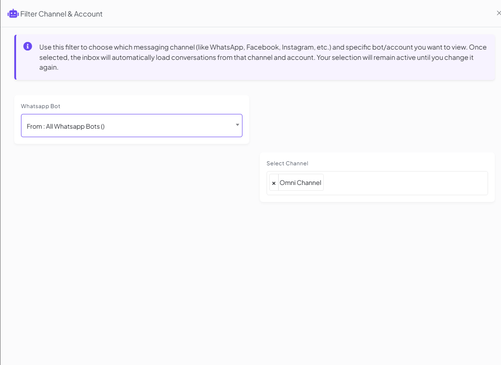
Task: Close the Filter Channel & Account dialog
Action: click(x=498, y=13)
